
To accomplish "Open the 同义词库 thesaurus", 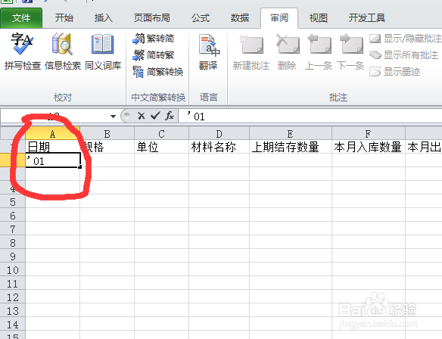I will point(103,51).
